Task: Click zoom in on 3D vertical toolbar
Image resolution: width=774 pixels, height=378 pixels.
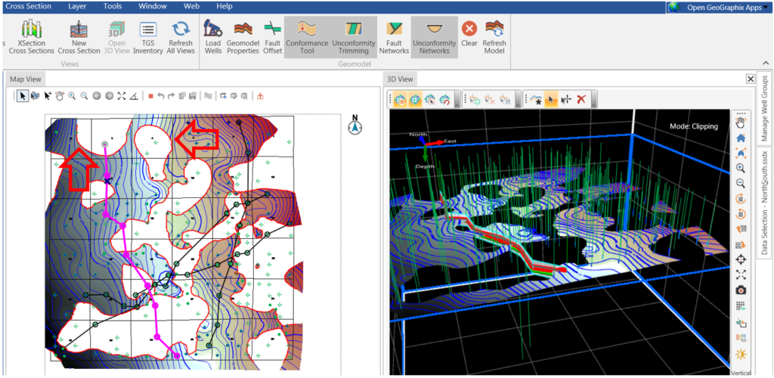Action: pos(741,169)
